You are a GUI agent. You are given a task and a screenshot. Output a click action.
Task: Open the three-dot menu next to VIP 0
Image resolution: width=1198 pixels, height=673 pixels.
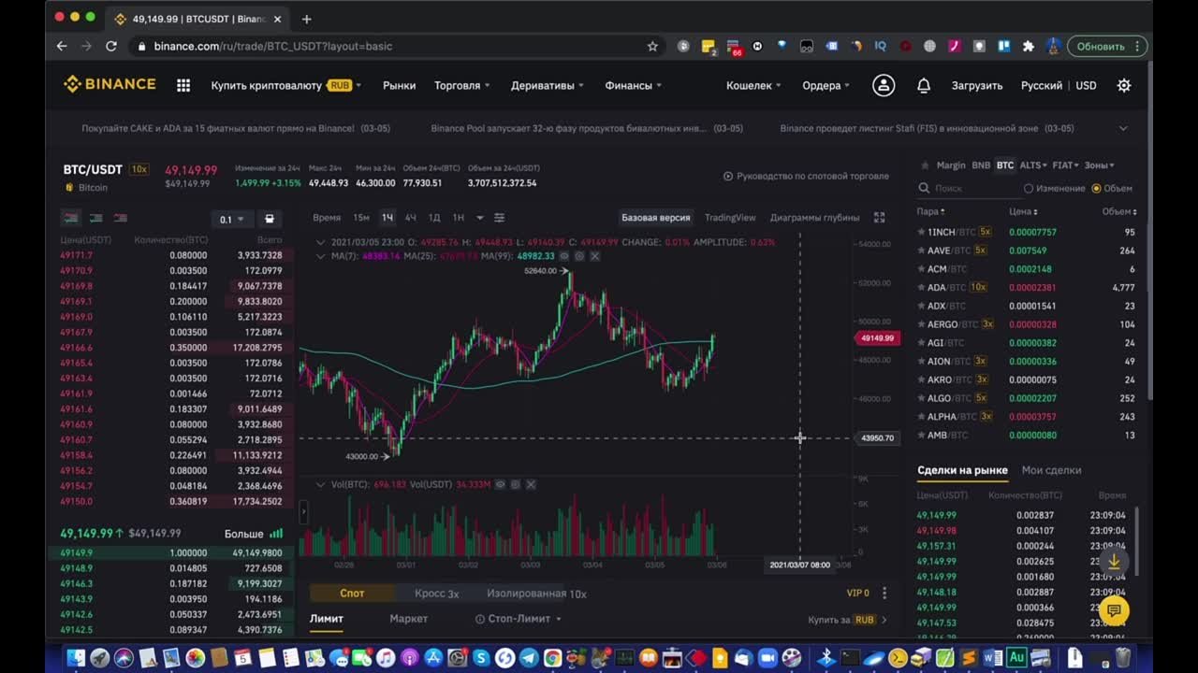884,593
